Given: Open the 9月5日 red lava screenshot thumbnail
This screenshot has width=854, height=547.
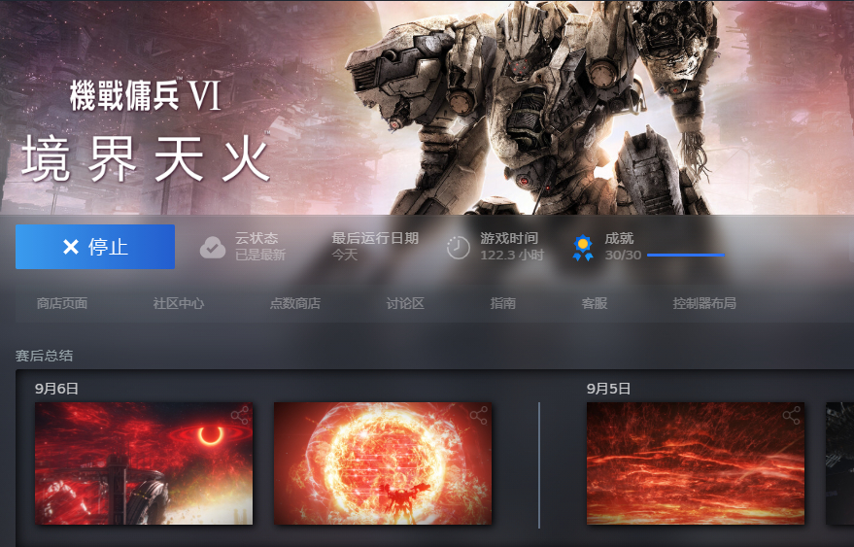Looking at the screenshot, I should tap(696, 463).
